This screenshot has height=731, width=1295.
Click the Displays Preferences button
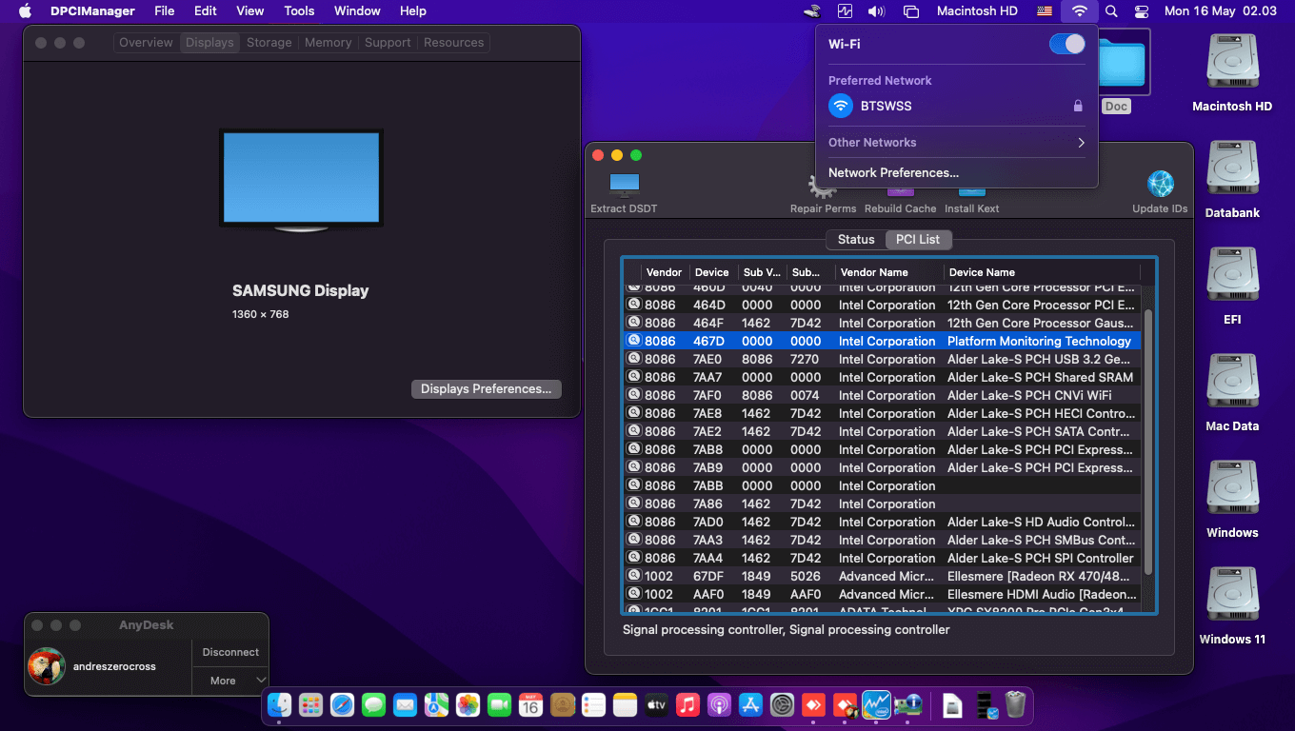[x=486, y=389]
